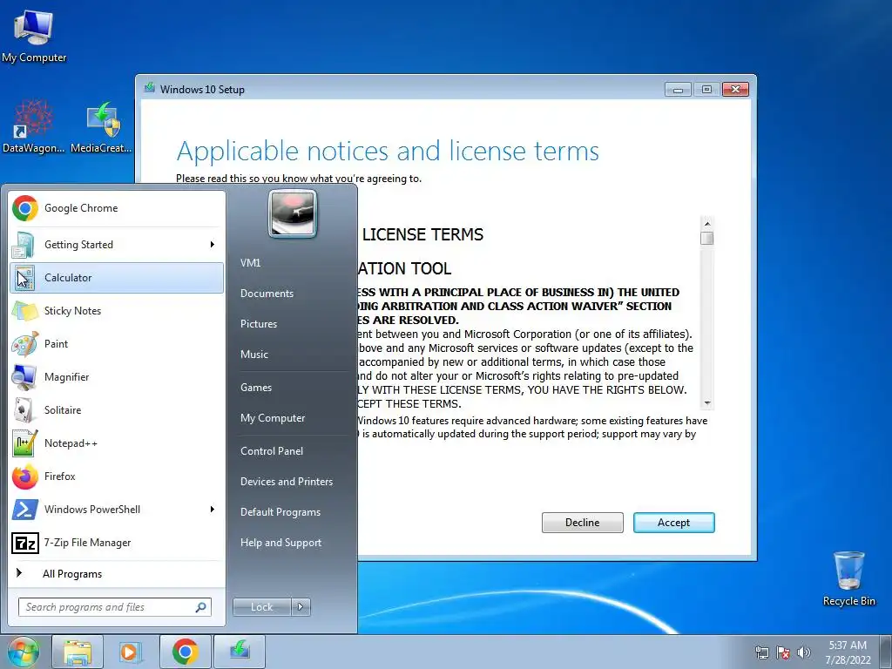Open VM1 user folder
The image size is (892, 669).
pos(250,263)
